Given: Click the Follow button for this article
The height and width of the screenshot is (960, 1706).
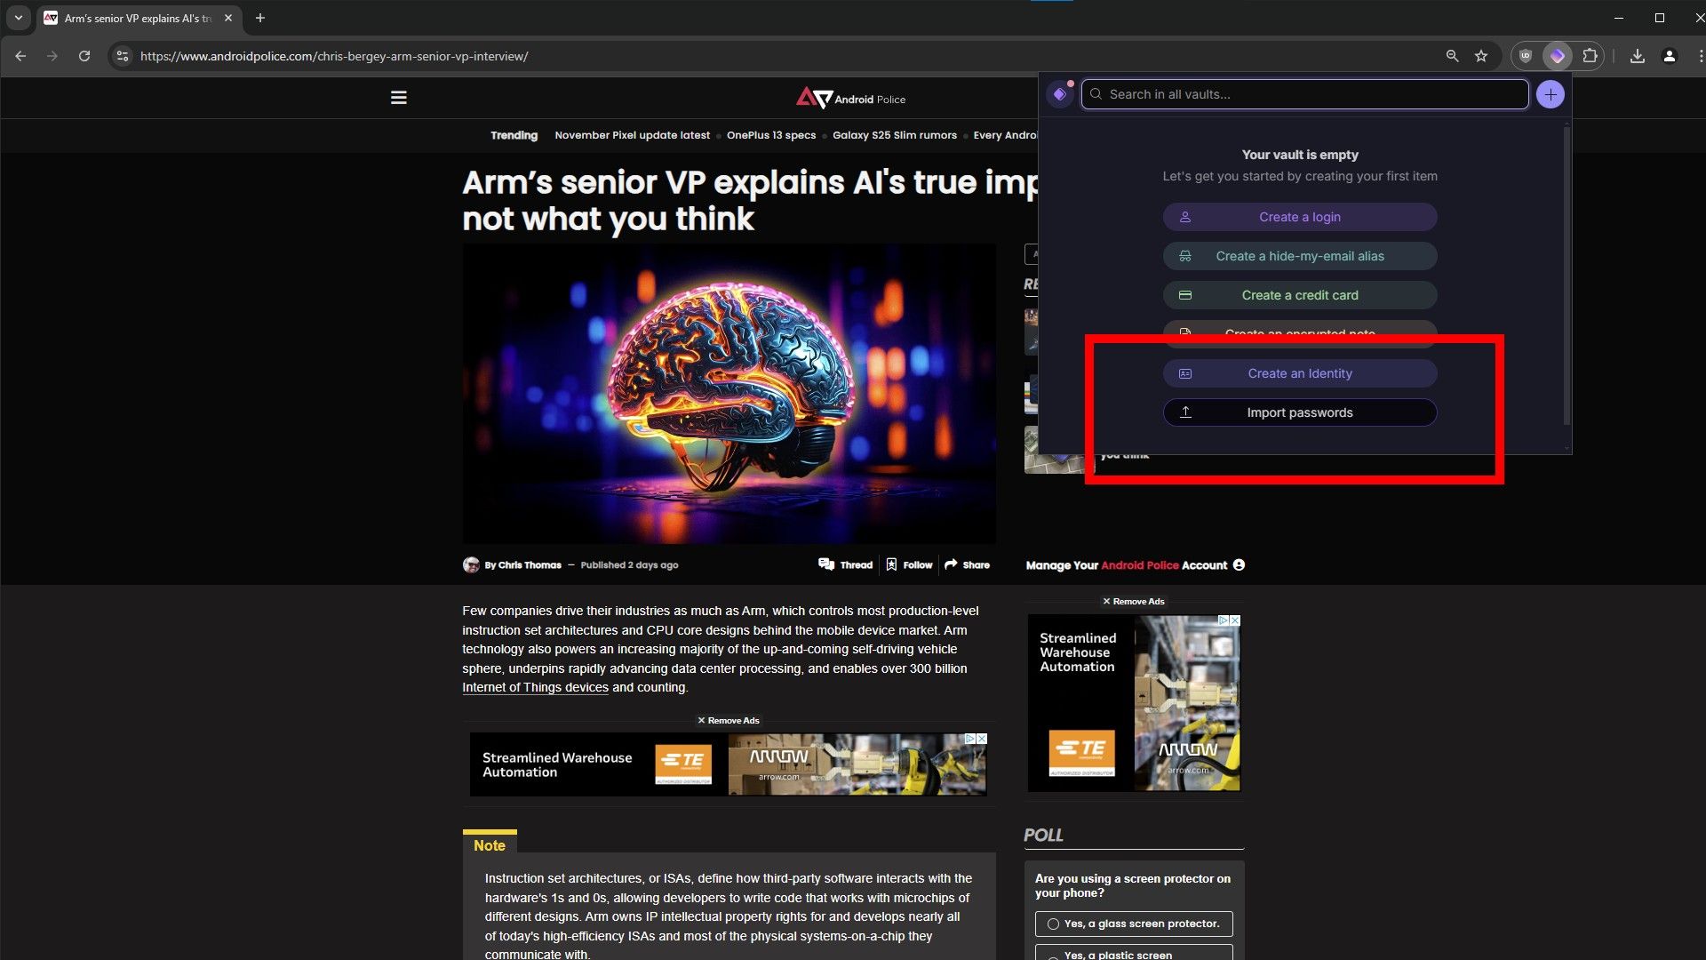Looking at the screenshot, I should pyautogui.click(x=908, y=565).
